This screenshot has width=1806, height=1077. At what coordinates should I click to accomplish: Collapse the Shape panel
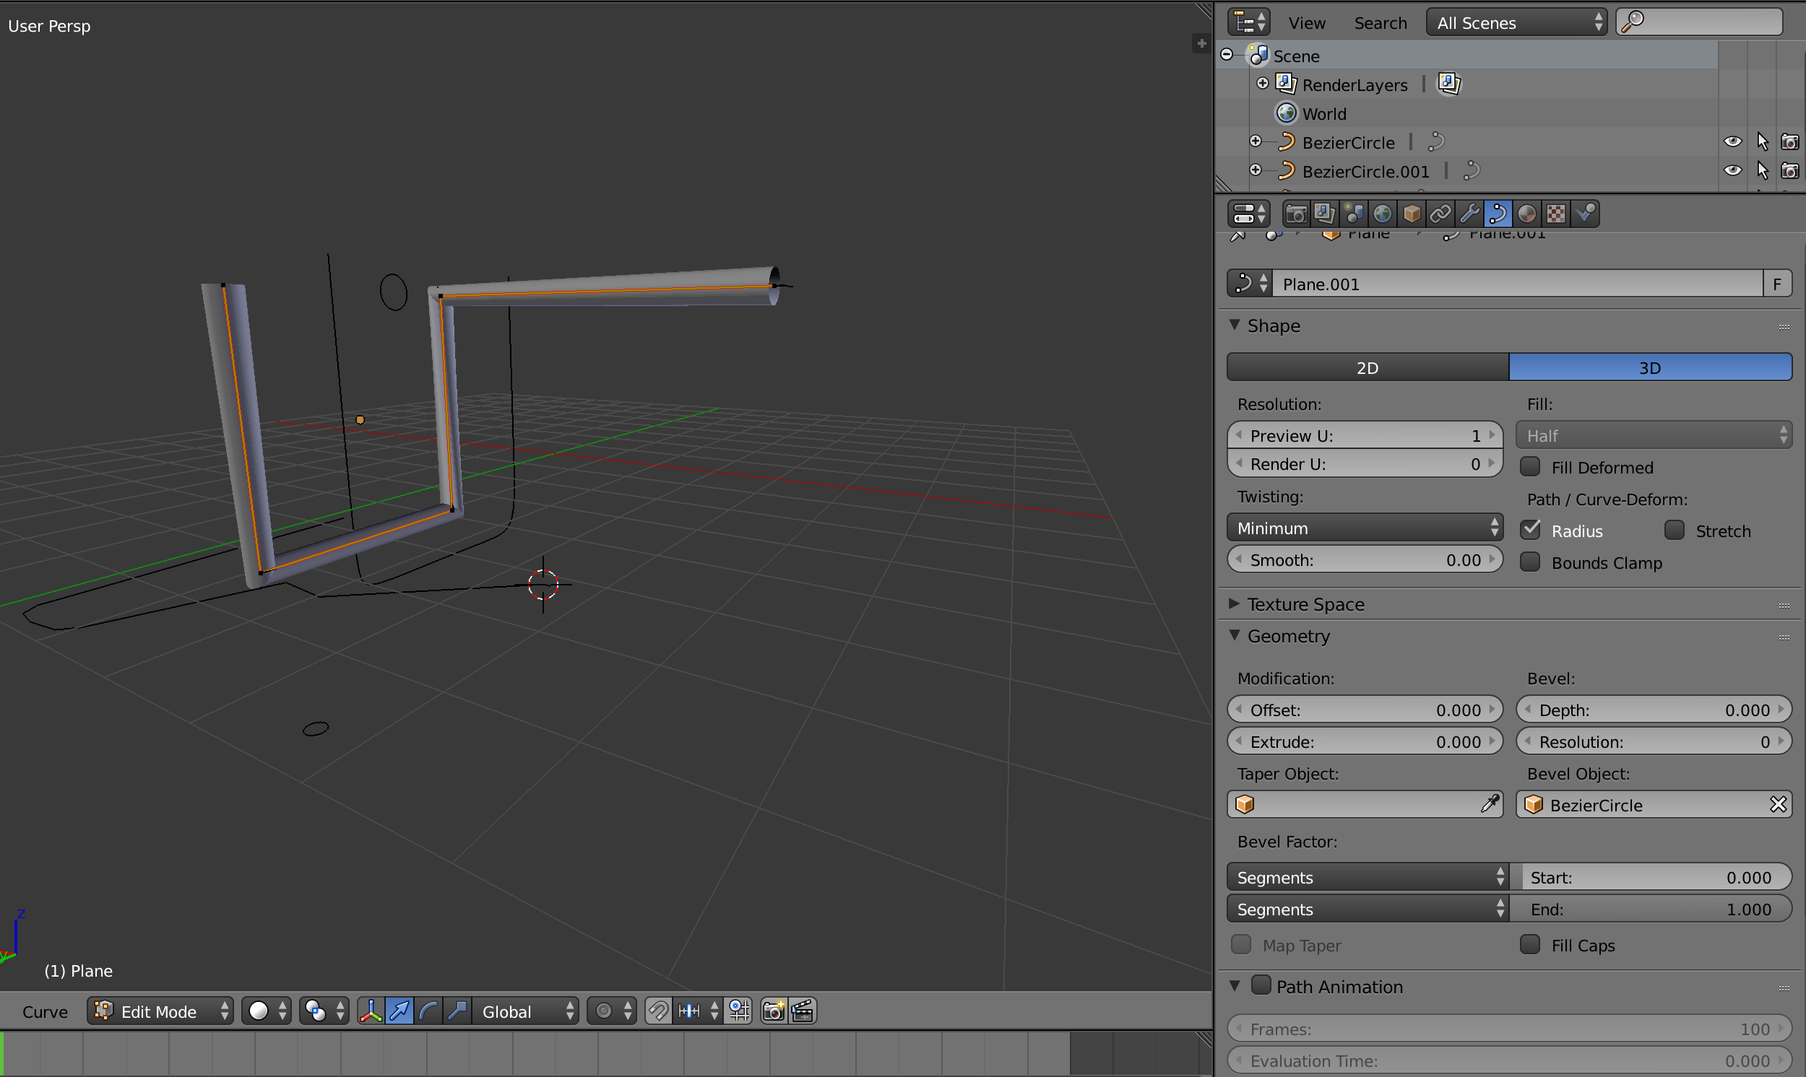1235,325
